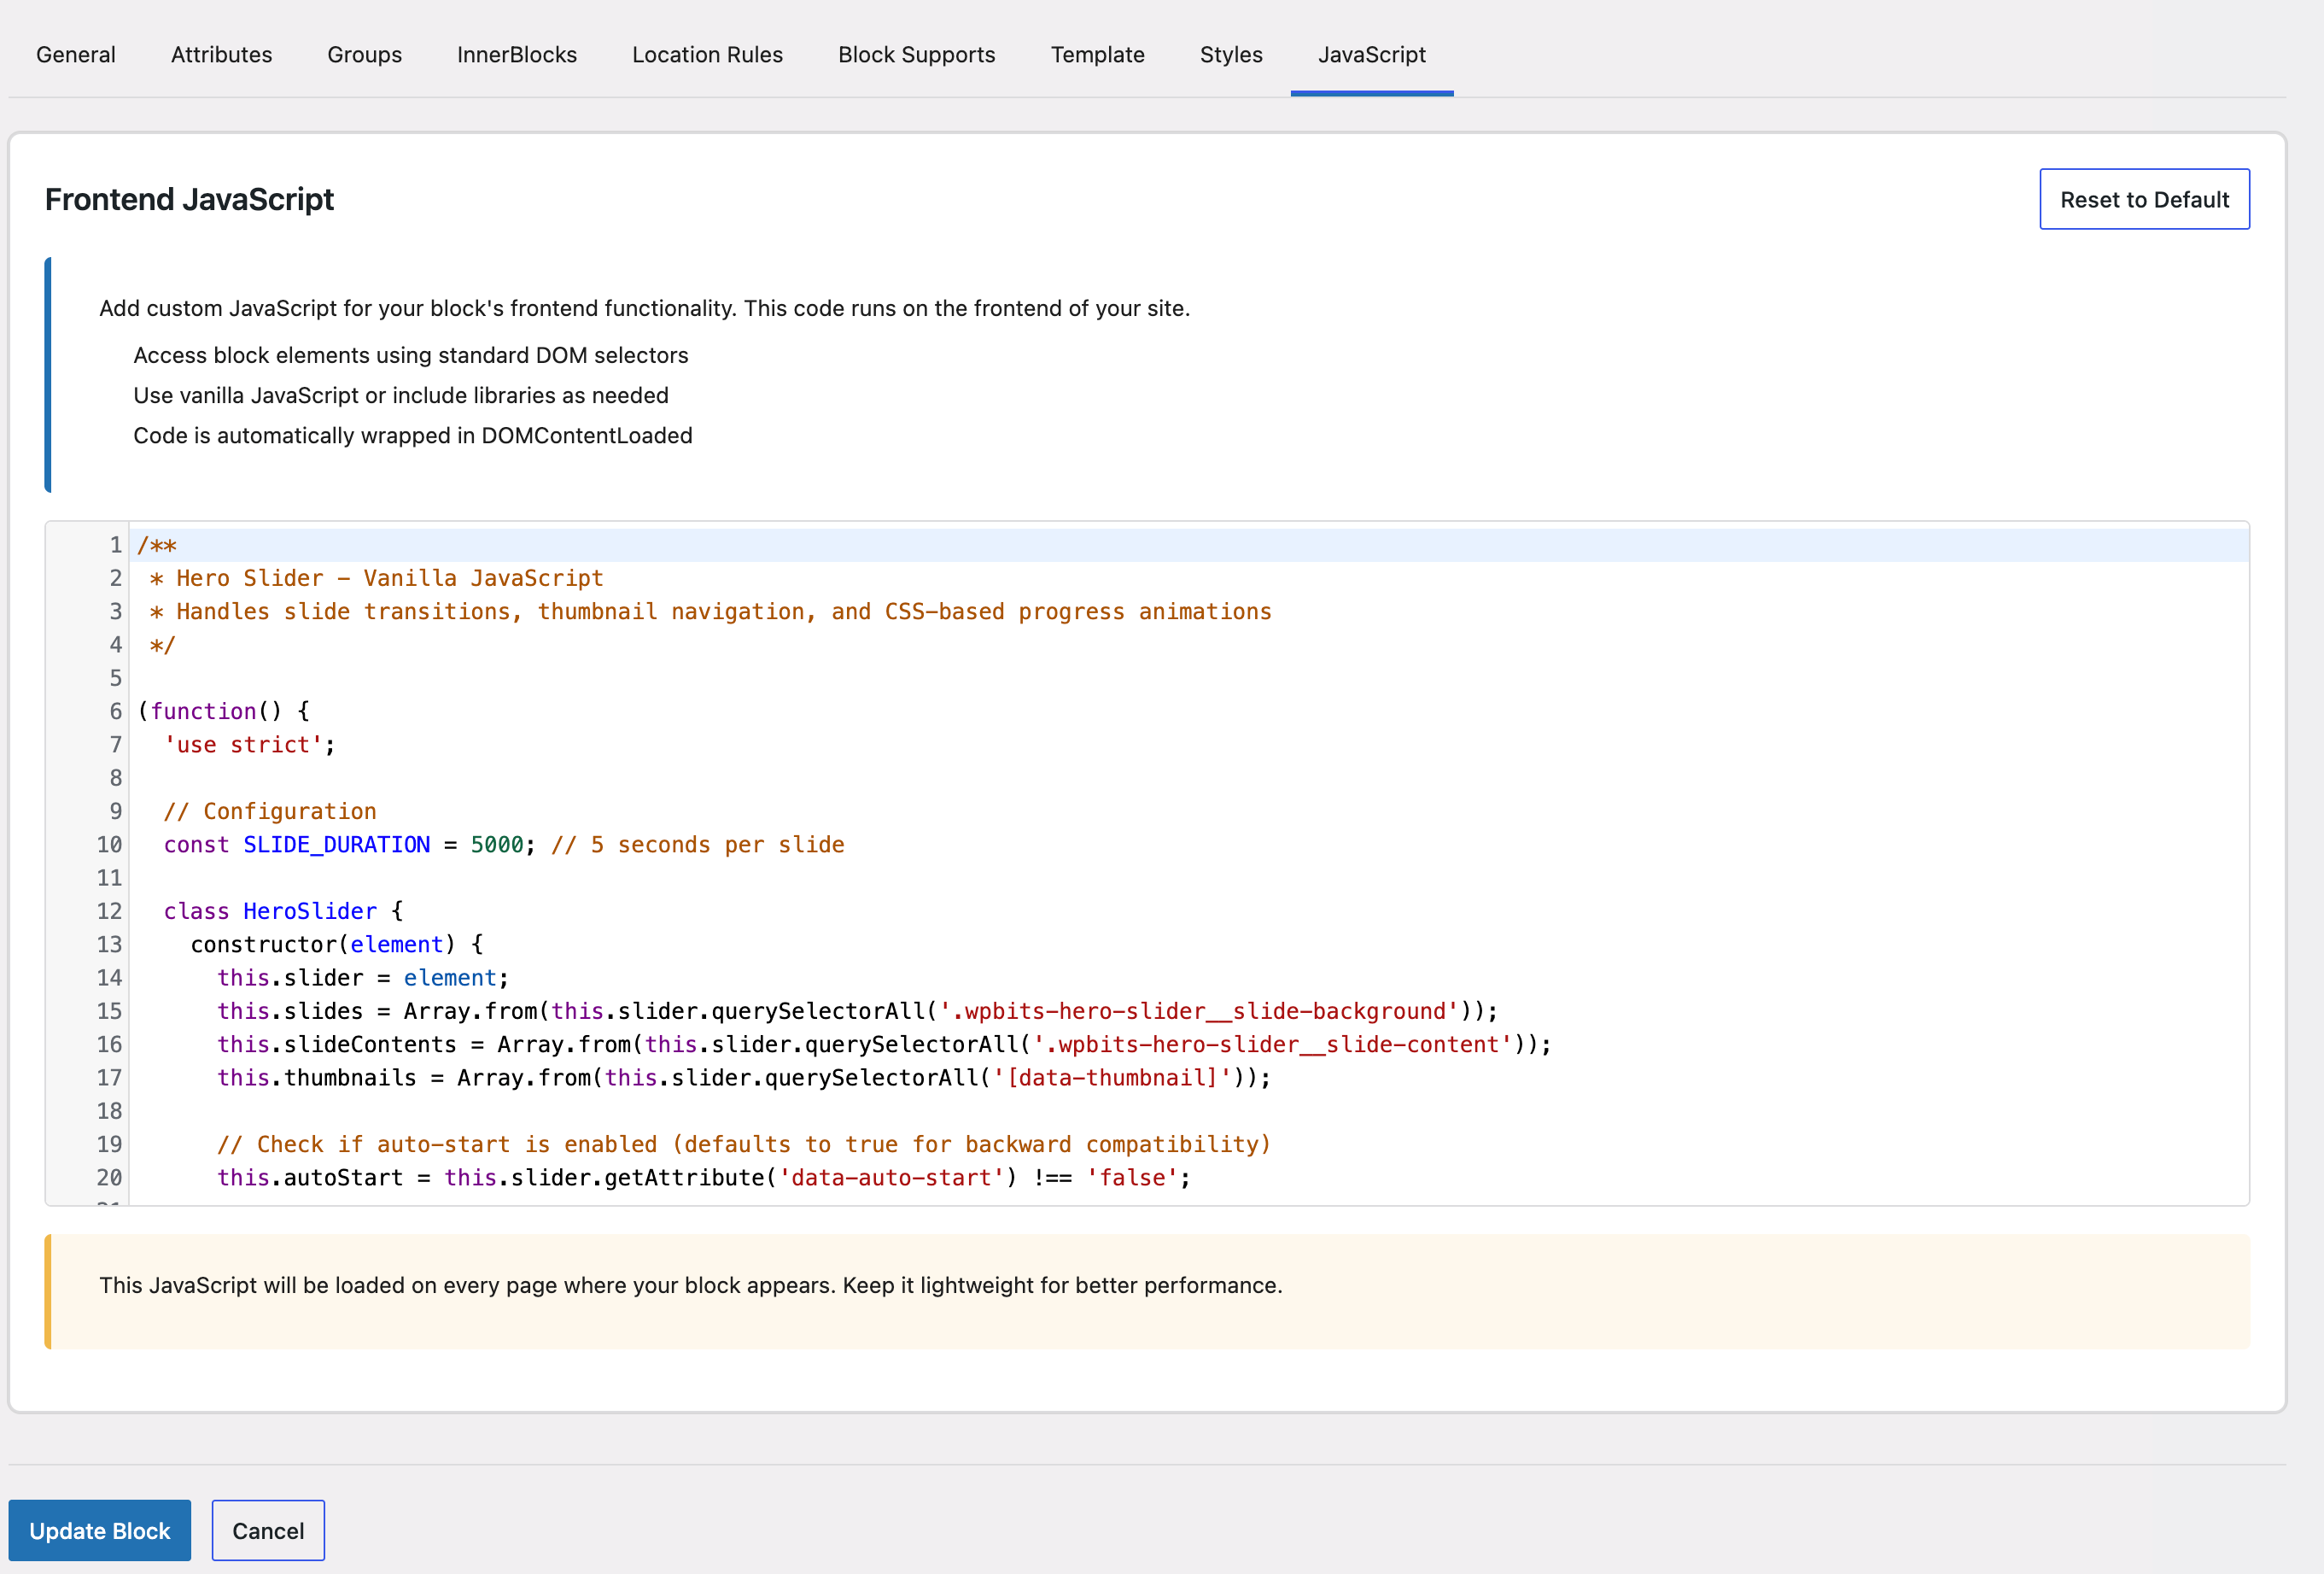This screenshot has height=1574, width=2324.
Task: Click line number 15 in the gutter
Action: coord(109,1011)
